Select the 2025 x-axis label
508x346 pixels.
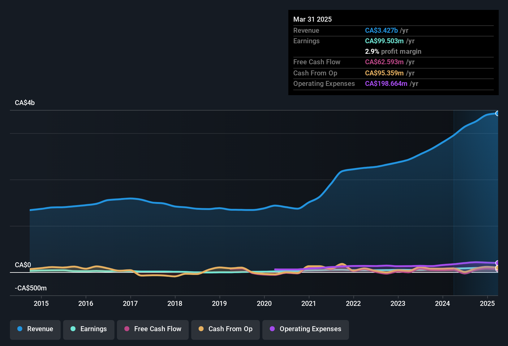pyautogui.click(x=487, y=303)
